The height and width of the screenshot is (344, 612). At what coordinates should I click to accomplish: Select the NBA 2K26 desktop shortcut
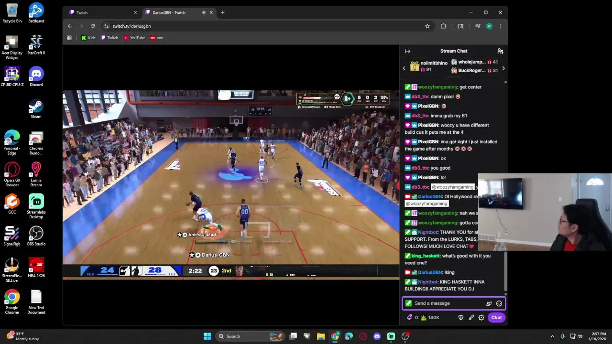[x=36, y=268]
